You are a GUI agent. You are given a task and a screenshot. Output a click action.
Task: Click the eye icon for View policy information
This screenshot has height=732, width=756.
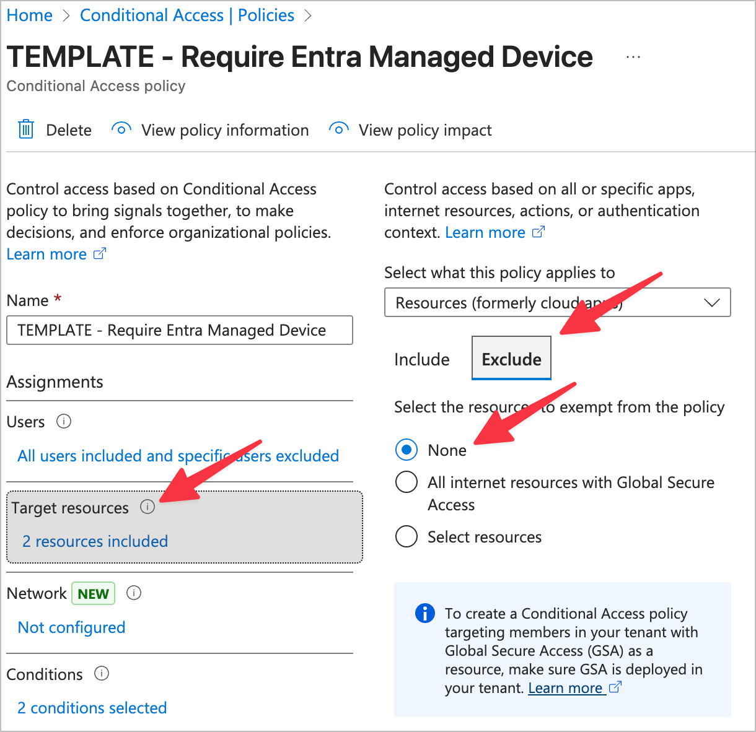(x=121, y=129)
